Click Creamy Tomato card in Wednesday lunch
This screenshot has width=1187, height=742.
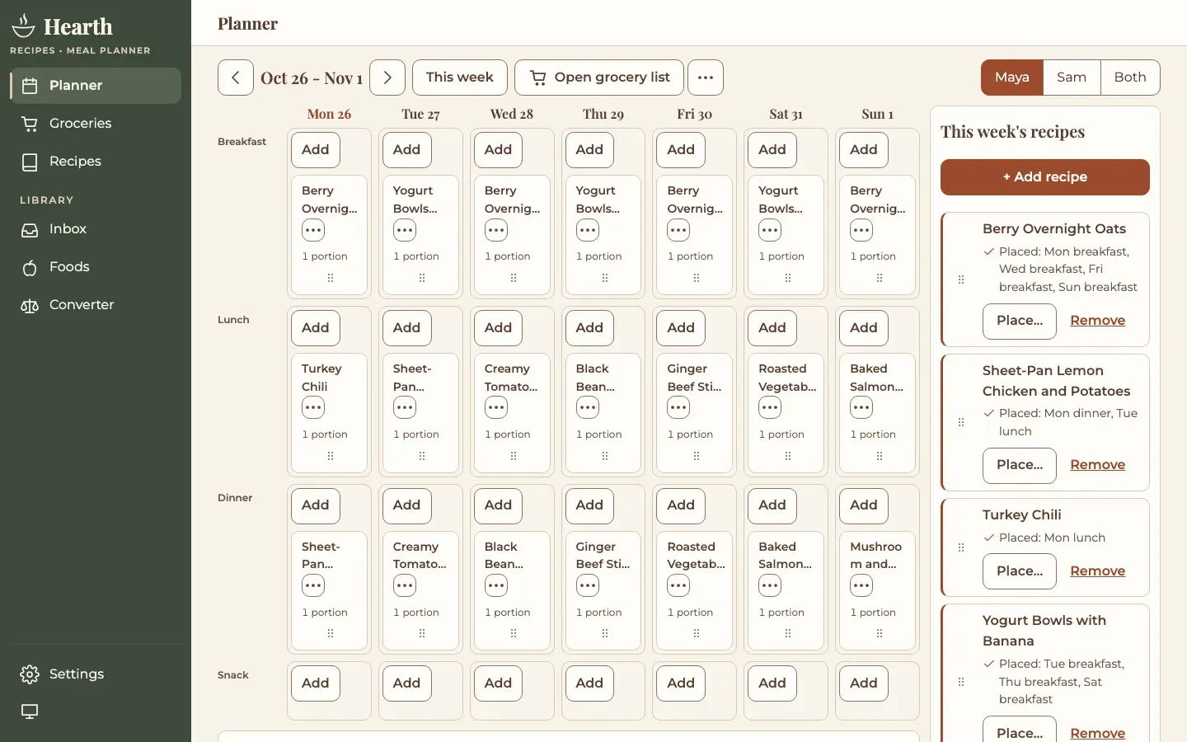click(513, 412)
